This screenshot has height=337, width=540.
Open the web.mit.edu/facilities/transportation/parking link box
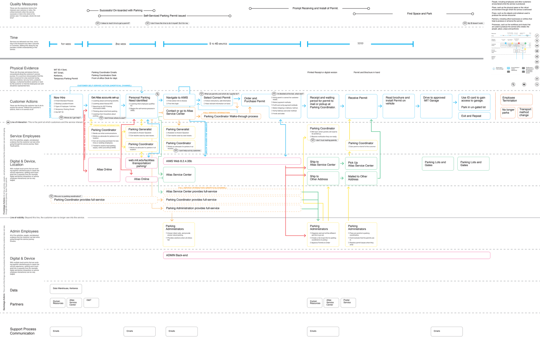coord(142,163)
